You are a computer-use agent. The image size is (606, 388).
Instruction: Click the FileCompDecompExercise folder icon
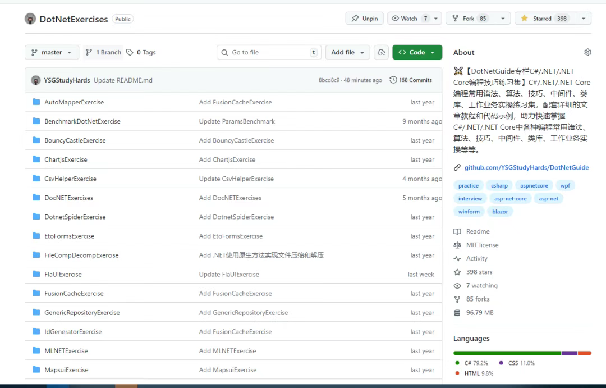click(x=36, y=255)
